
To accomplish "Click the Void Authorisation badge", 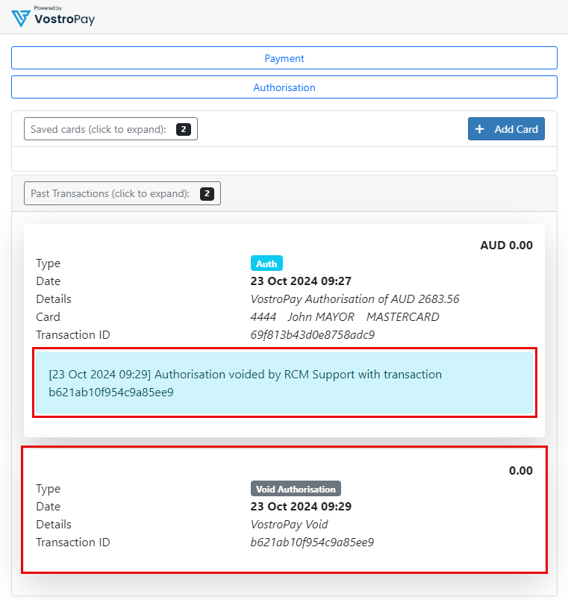I will [296, 489].
